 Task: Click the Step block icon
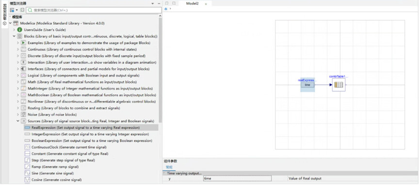tap(27, 160)
